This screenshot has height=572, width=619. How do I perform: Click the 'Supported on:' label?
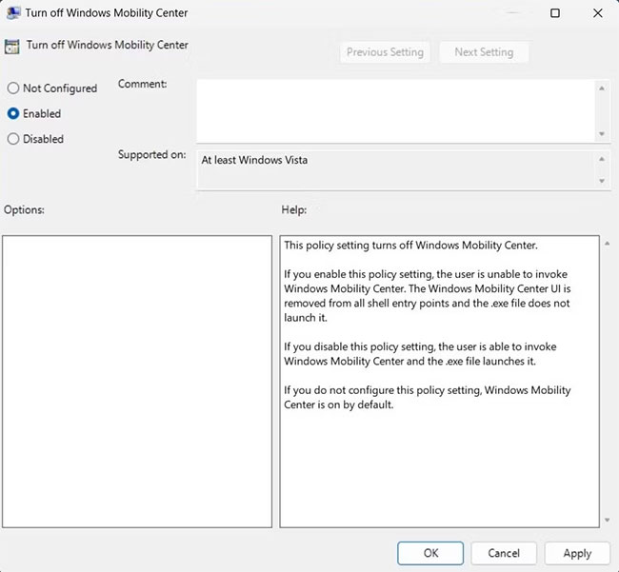[152, 154]
